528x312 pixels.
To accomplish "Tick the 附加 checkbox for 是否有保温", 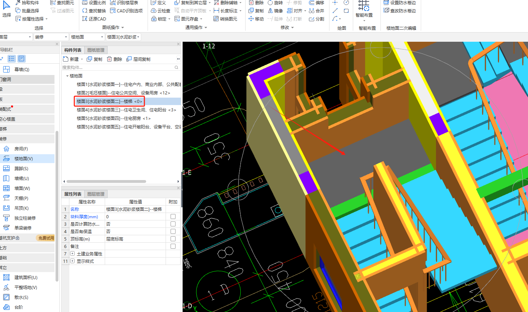I will (x=173, y=231).
